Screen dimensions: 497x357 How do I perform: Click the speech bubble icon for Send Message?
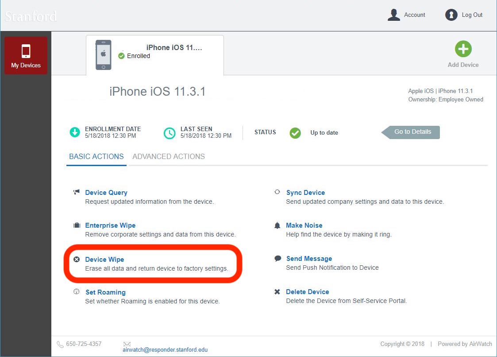click(277, 259)
